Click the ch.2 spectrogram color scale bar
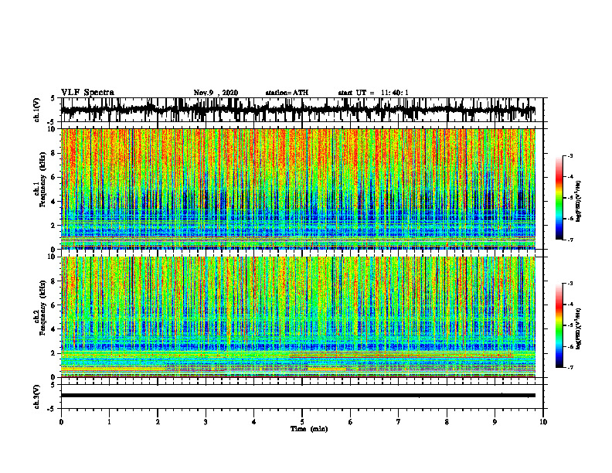612x473 pixels. pos(559,325)
